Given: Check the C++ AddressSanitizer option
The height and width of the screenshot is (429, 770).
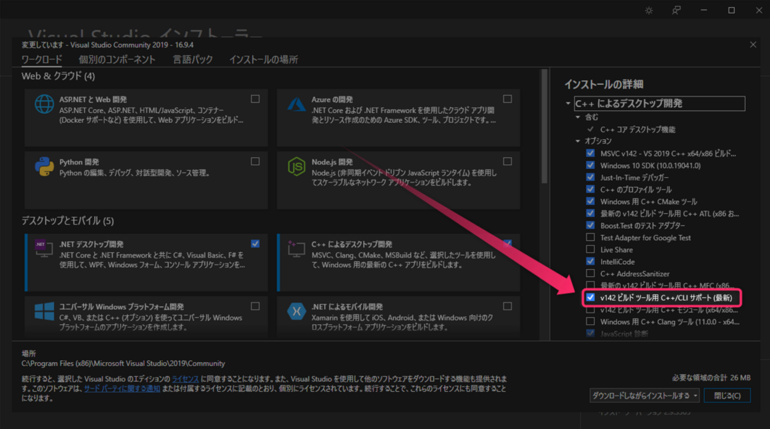Looking at the screenshot, I should pos(590,274).
